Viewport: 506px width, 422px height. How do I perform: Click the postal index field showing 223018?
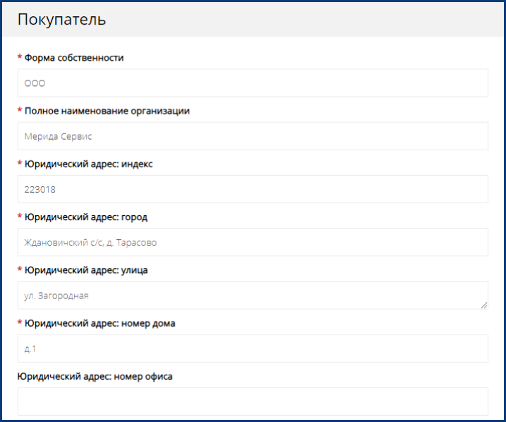point(252,189)
